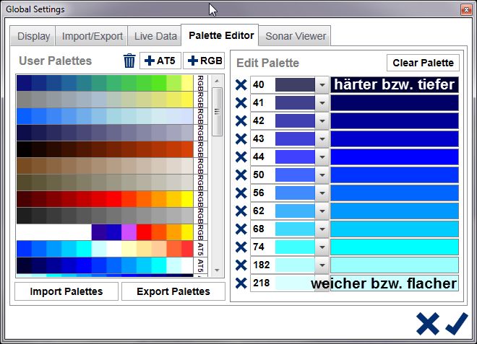
Task: Remove the palette entry with value 40
Action: [241, 85]
